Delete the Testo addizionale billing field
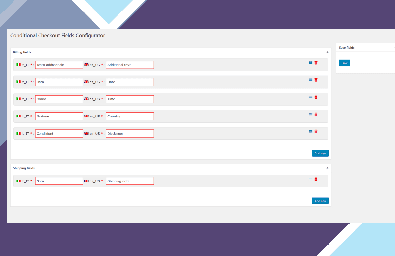395x256 pixels. click(x=316, y=63)
